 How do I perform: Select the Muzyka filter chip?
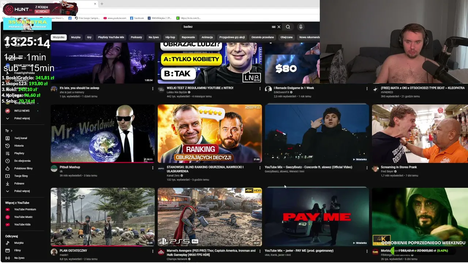(x=76, y=37)
